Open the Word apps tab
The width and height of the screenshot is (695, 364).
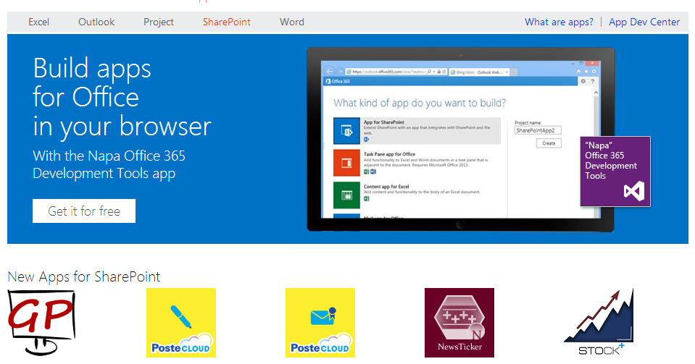click(x=291, y=22)
